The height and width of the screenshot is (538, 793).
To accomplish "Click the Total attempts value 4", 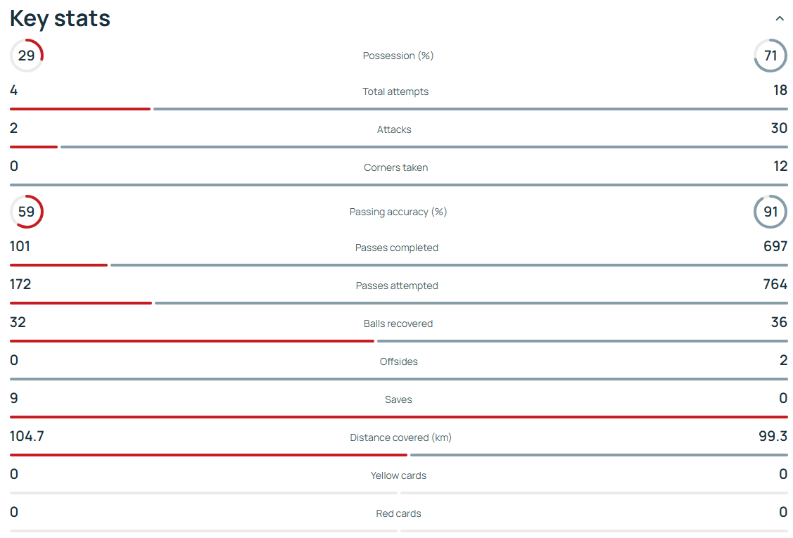I will pos(13,90).
